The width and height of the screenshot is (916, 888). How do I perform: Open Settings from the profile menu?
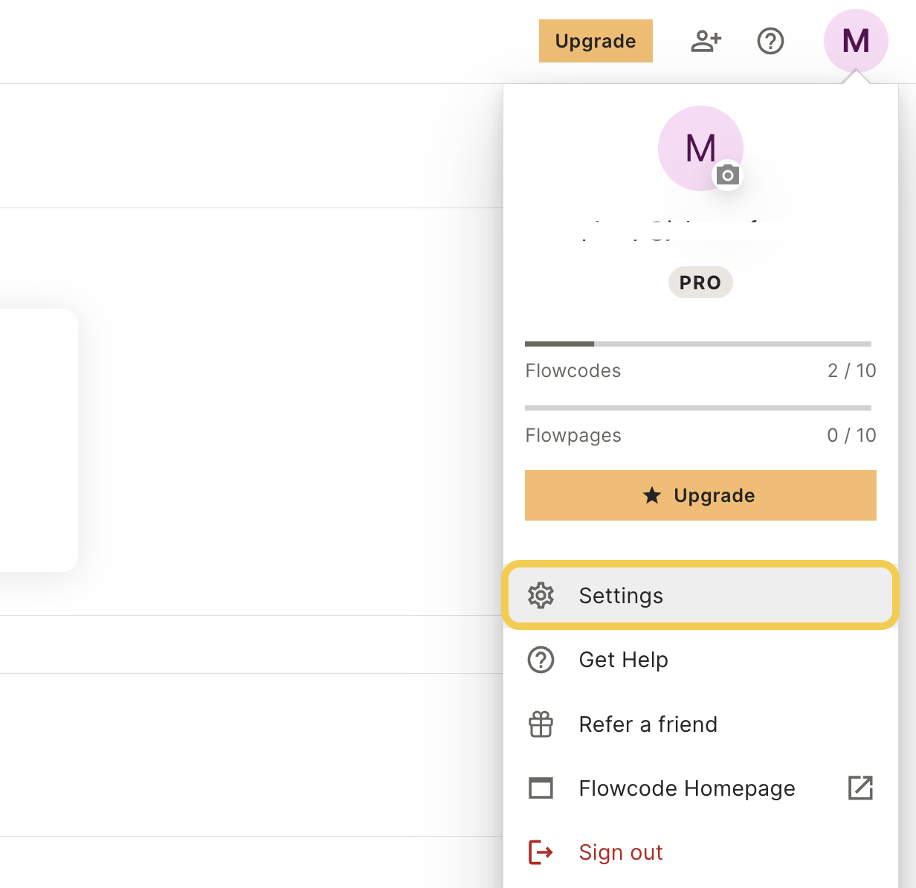pyautogui.click(x=700, y=596)
